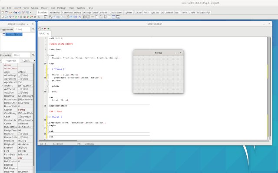Expand the BorderIcons property

click(x=2, y=99)
